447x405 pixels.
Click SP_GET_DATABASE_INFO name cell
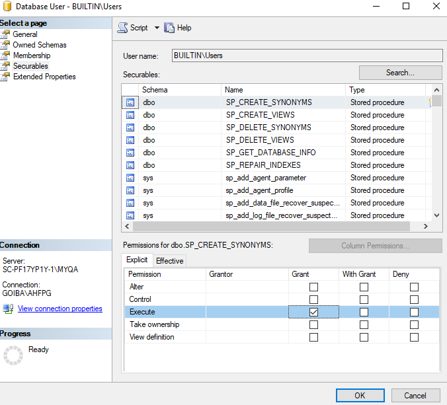click(x=284, y=153)
